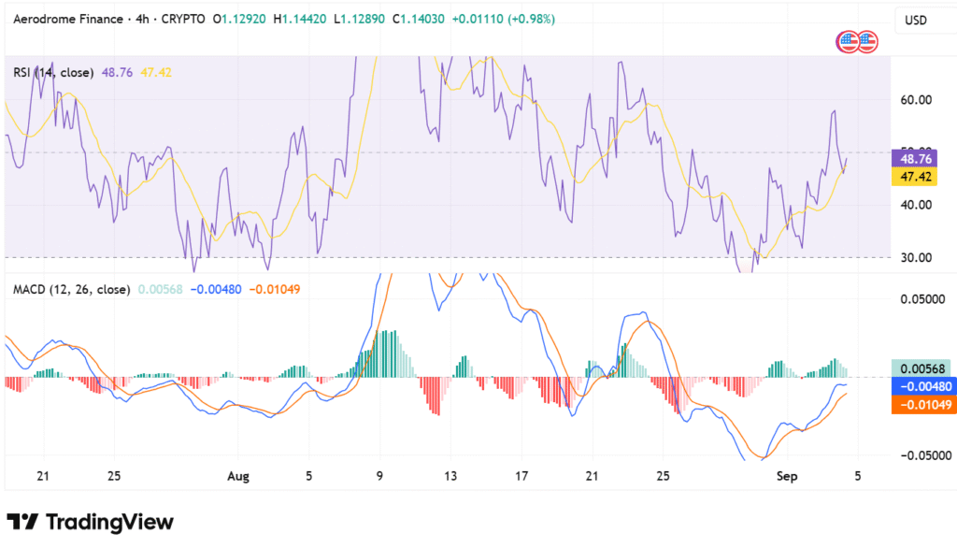Screen dimensions: 957x548
Task: Click the US flag event icons
Action: (x=857, y=42)
